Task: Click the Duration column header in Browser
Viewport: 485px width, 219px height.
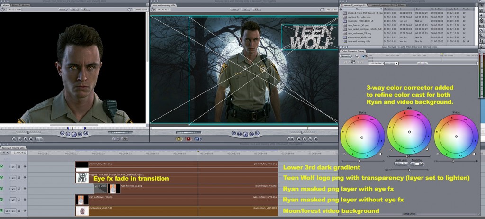Action: click(391, 9)
